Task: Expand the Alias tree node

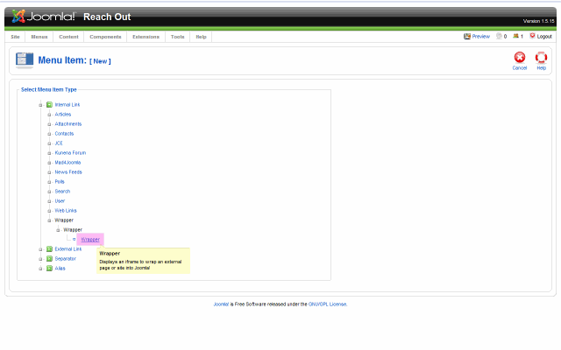Action: [40, 269]
